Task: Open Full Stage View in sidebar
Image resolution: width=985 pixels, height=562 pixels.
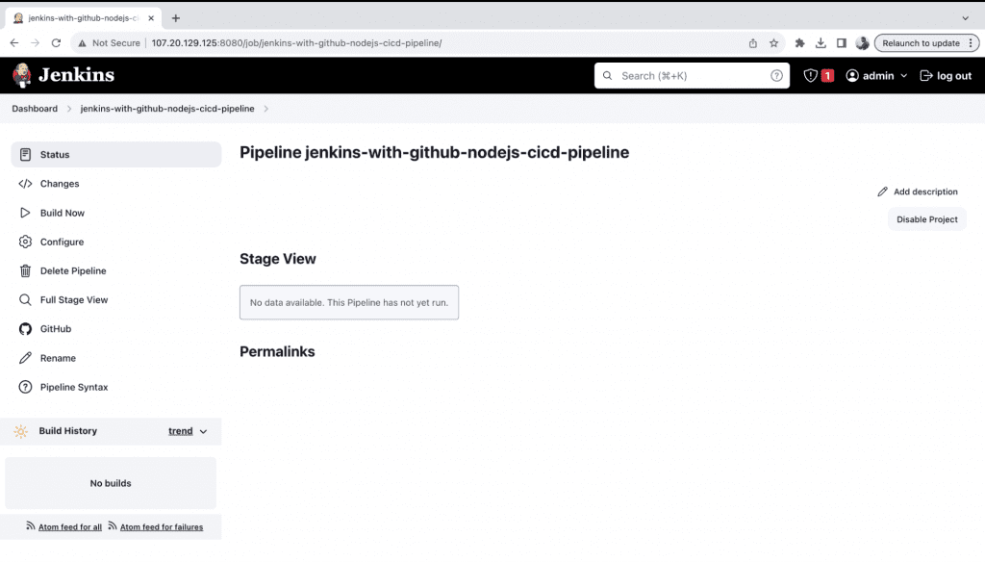Action: pos(116,300)
